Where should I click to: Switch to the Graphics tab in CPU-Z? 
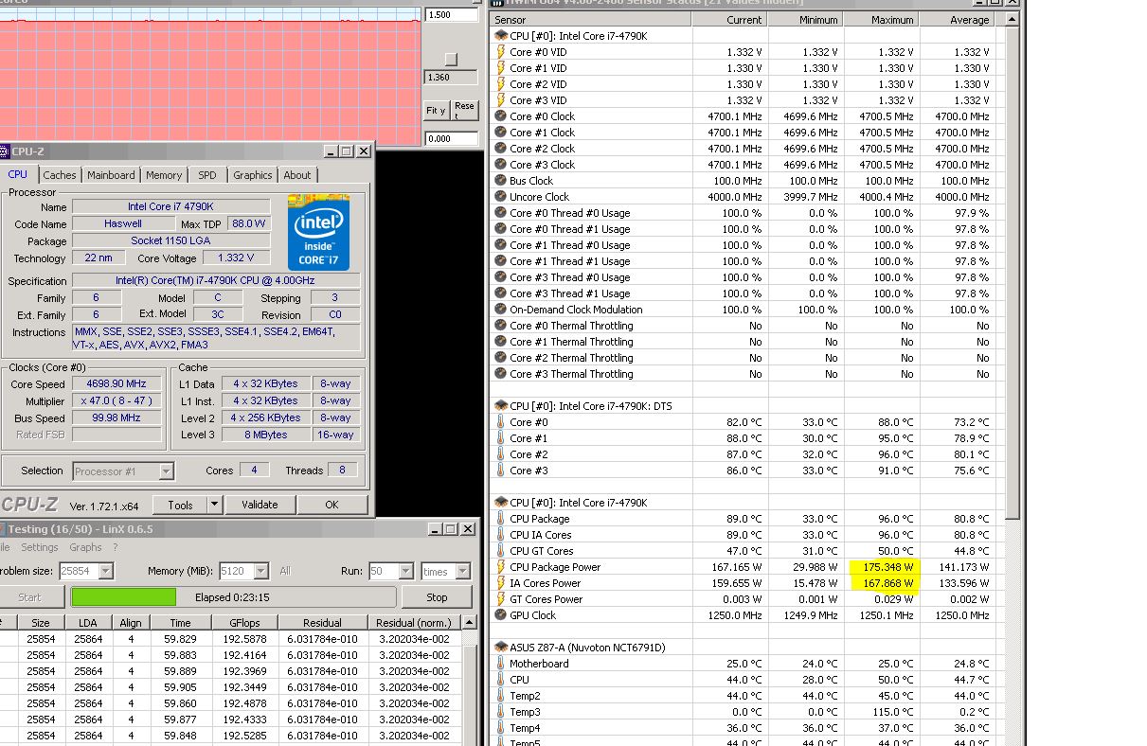(x=253, y=175)
